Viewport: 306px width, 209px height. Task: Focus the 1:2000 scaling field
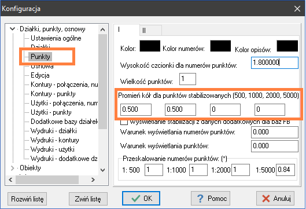click(x=241, y=170)
